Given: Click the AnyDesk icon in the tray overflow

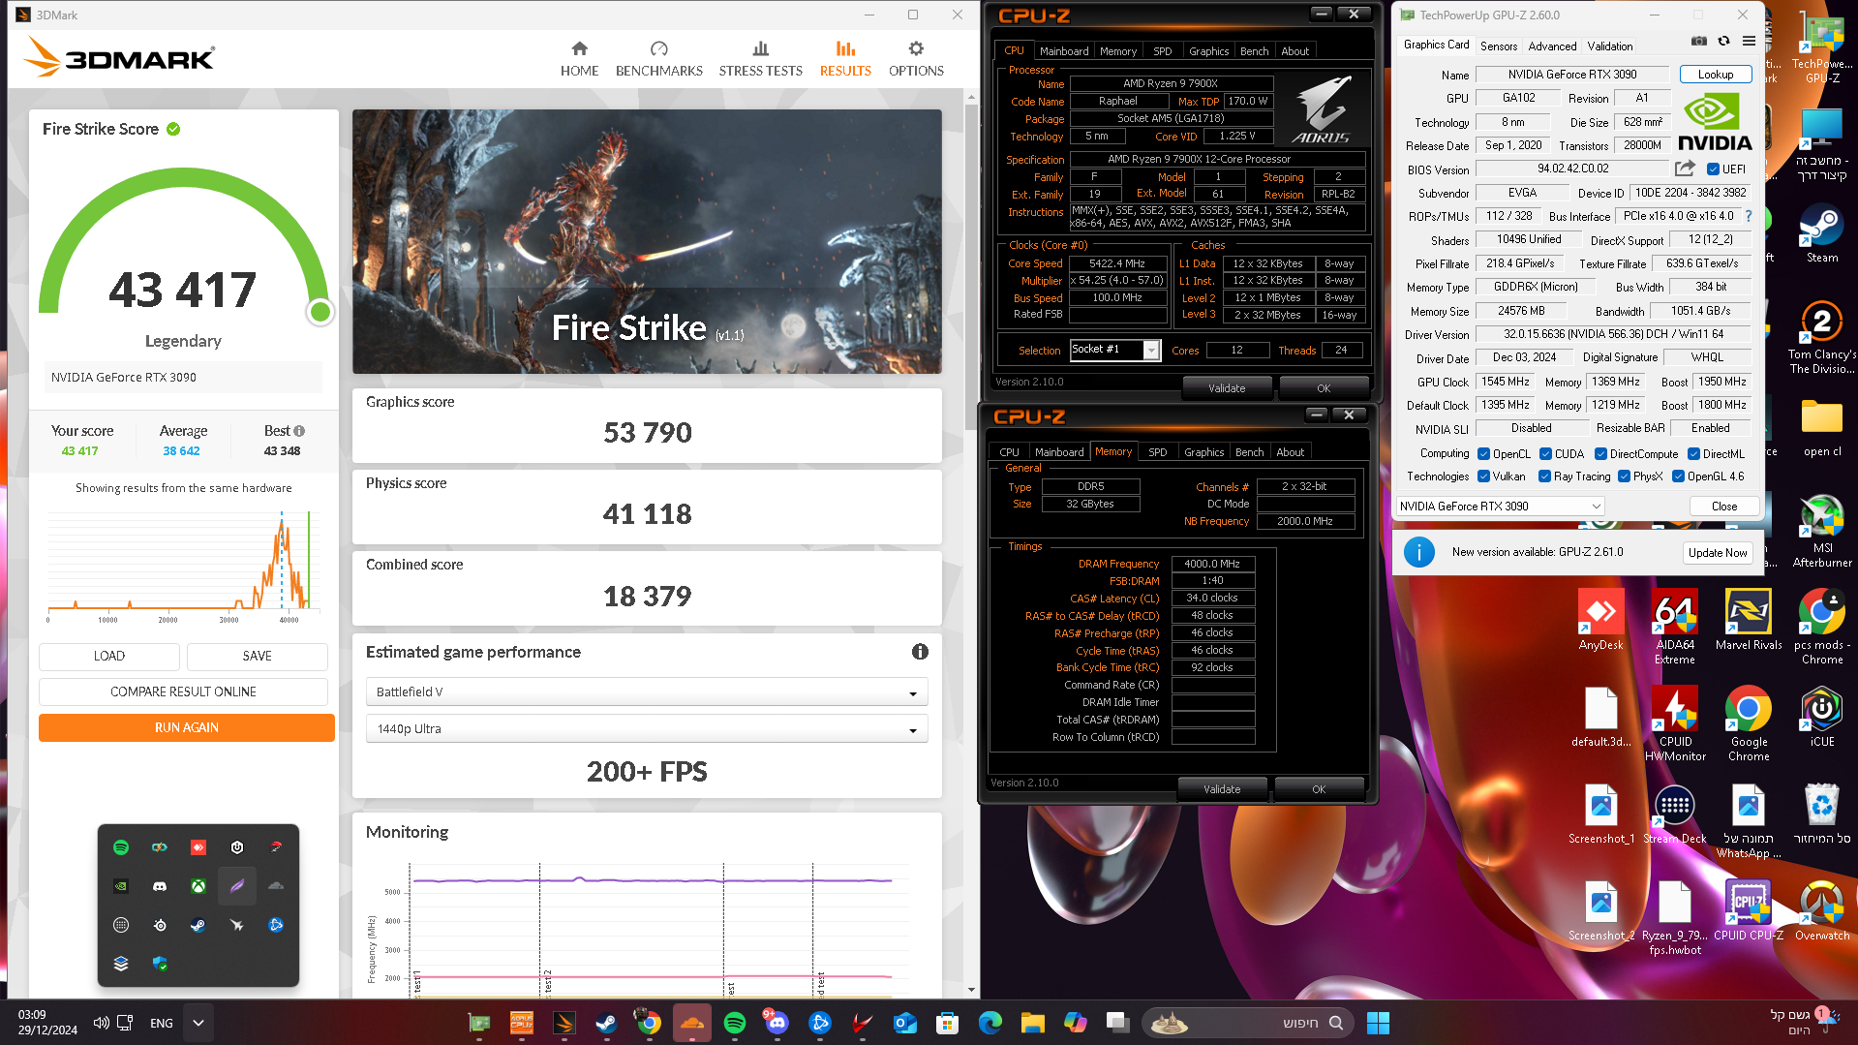Looking at the screenshot, I should (198, 847).
